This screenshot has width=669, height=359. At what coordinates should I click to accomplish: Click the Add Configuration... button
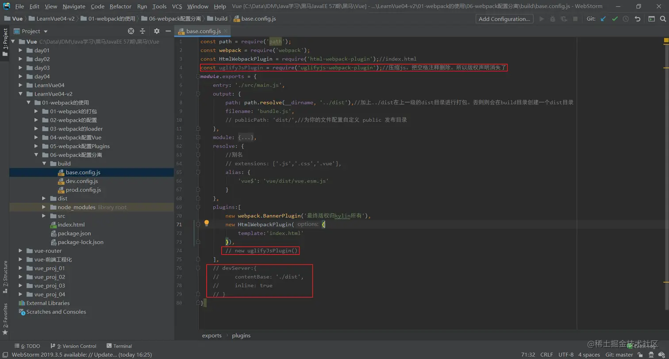504,19
